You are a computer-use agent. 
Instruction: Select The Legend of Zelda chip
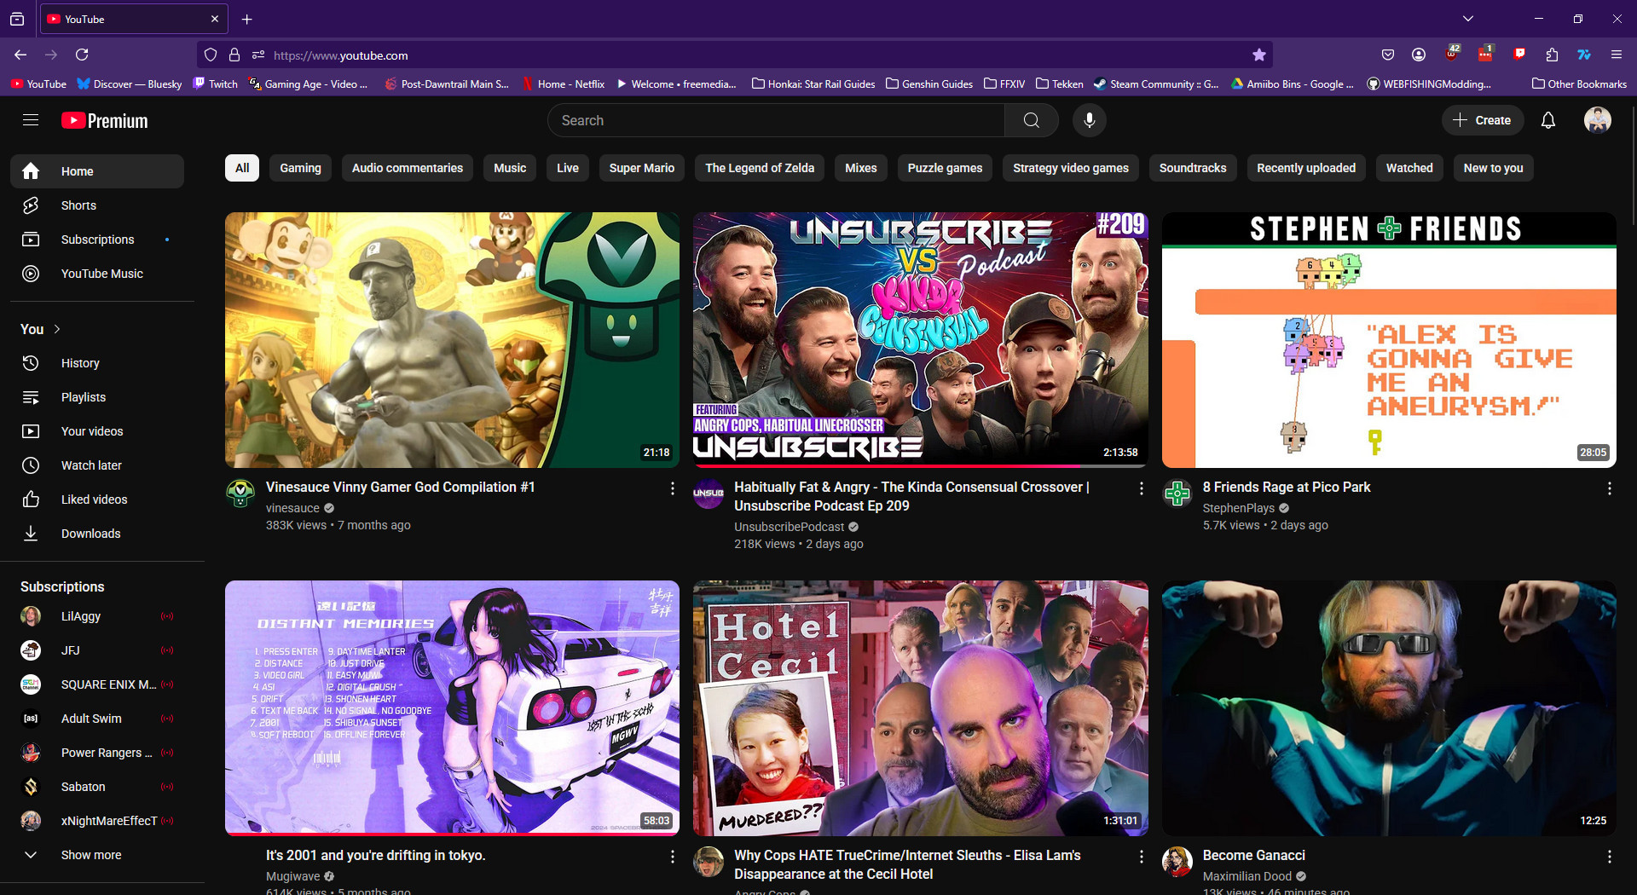pyautogui.click(x=760, y=168)
